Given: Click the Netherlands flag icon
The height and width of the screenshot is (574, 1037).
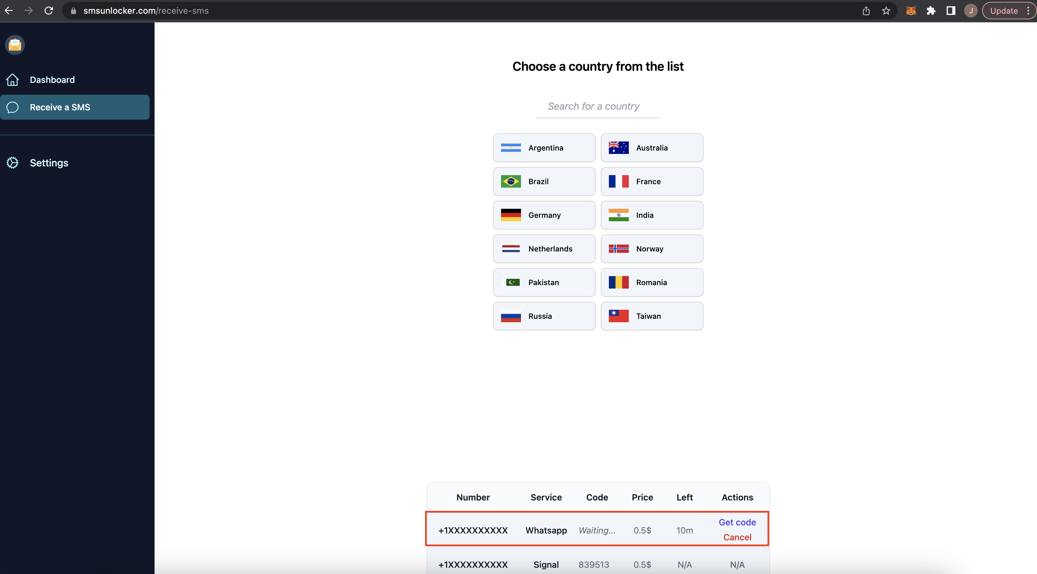Looking at the screenshot, I should tap(511, 249).
